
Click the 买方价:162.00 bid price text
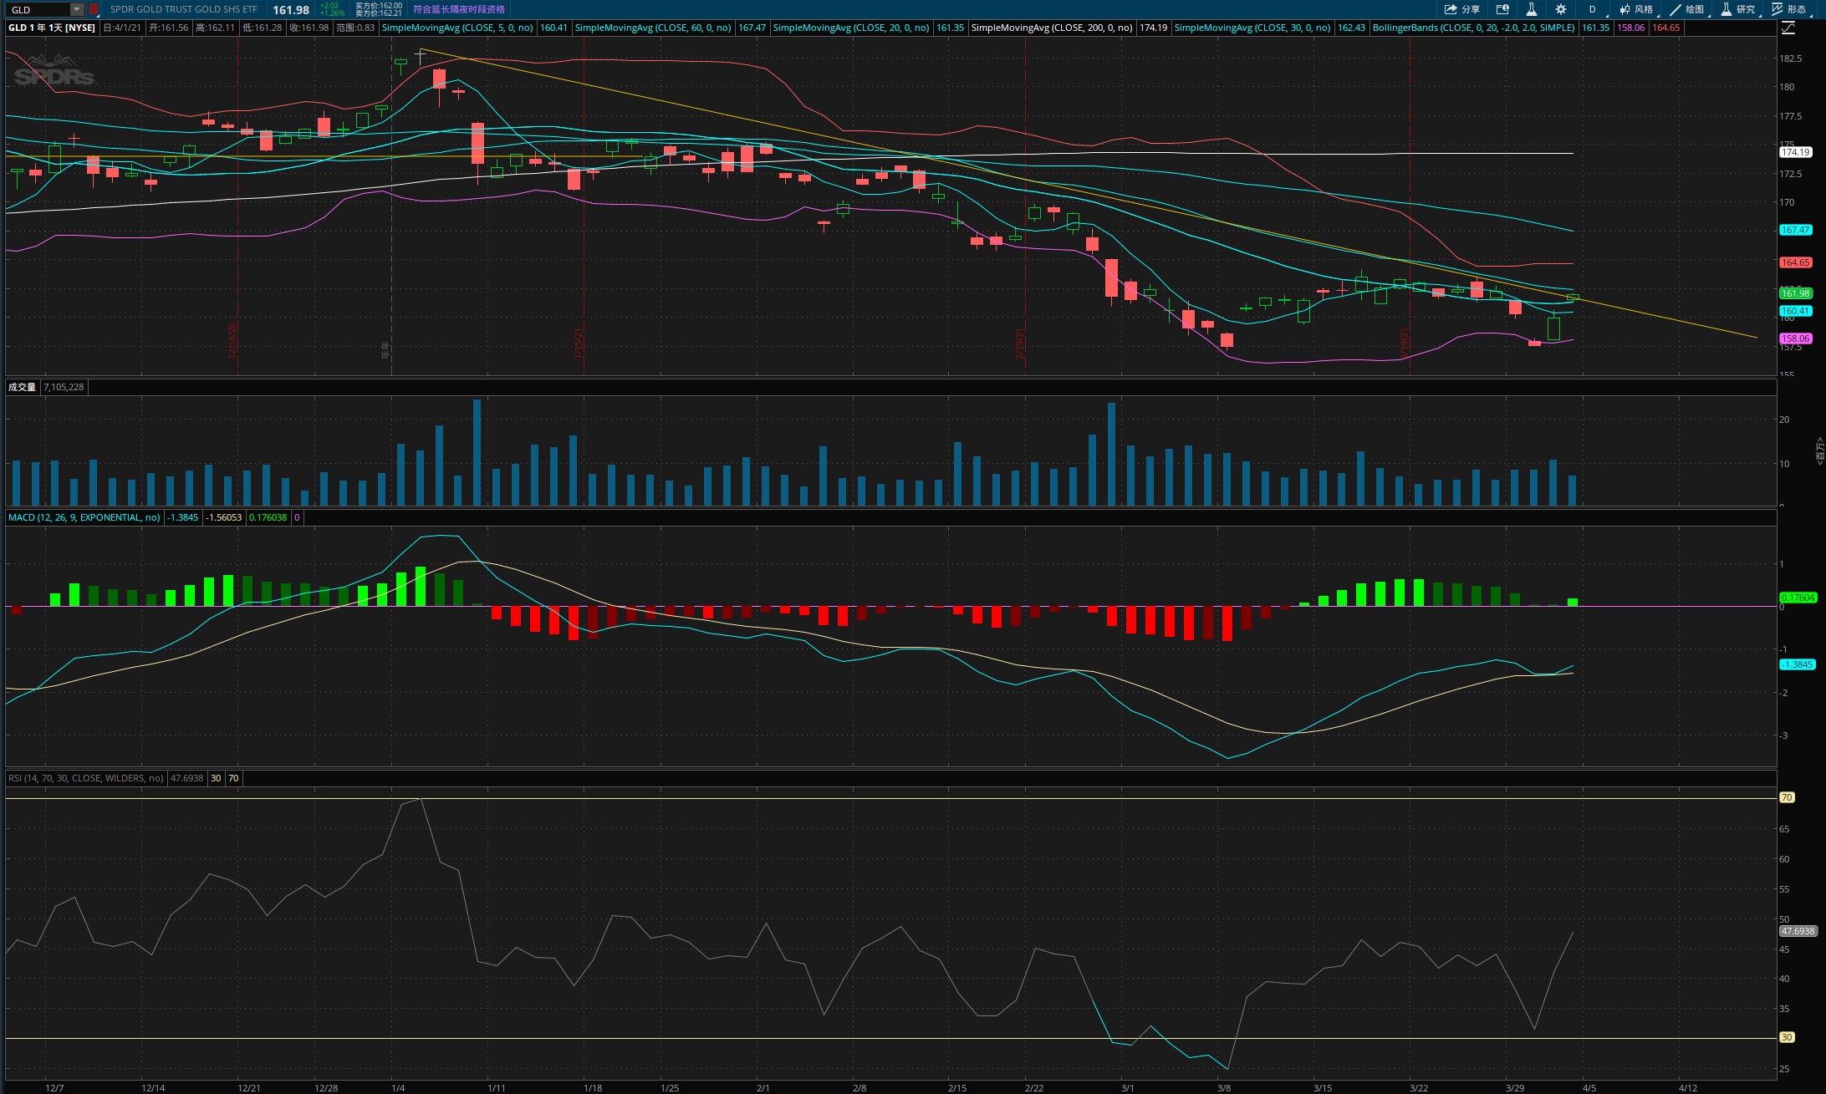pyautogui.click(x=379, y=5)
